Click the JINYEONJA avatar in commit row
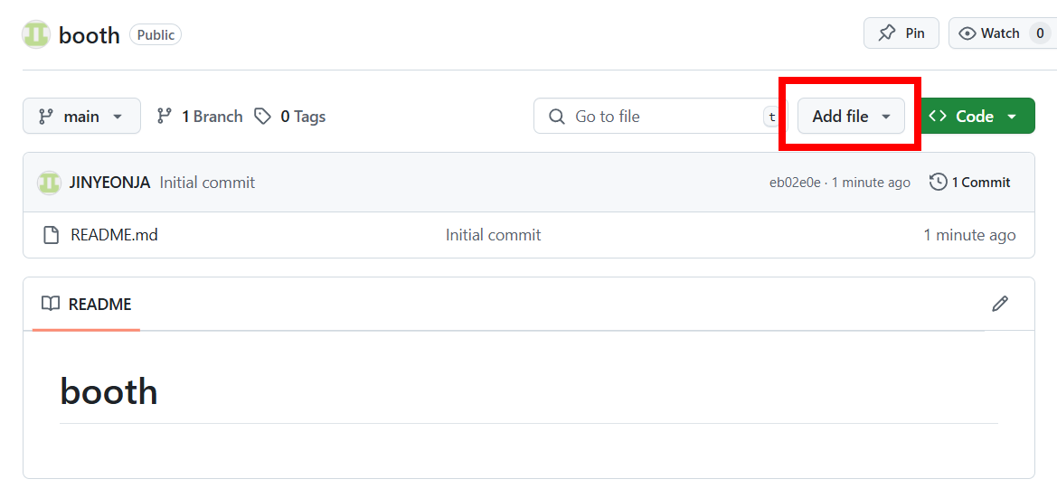1057x498 pixels. (x=49, y=182)
